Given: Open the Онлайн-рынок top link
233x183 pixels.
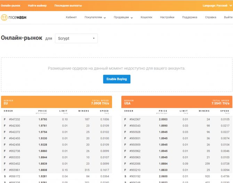Looking at the screenshot, I should (10, 6).
